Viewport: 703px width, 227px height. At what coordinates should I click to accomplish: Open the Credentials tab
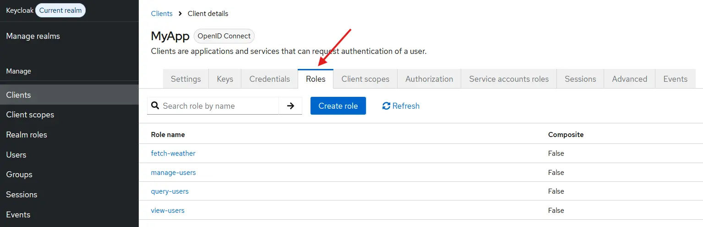pyautogui.click(x=269, y=79)
